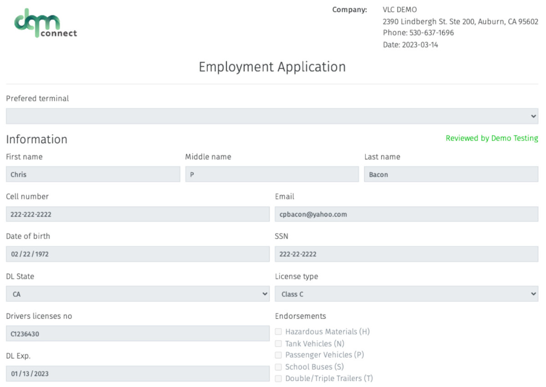
Task: Click the Date of birth field
Action: [x=138, y=254]
